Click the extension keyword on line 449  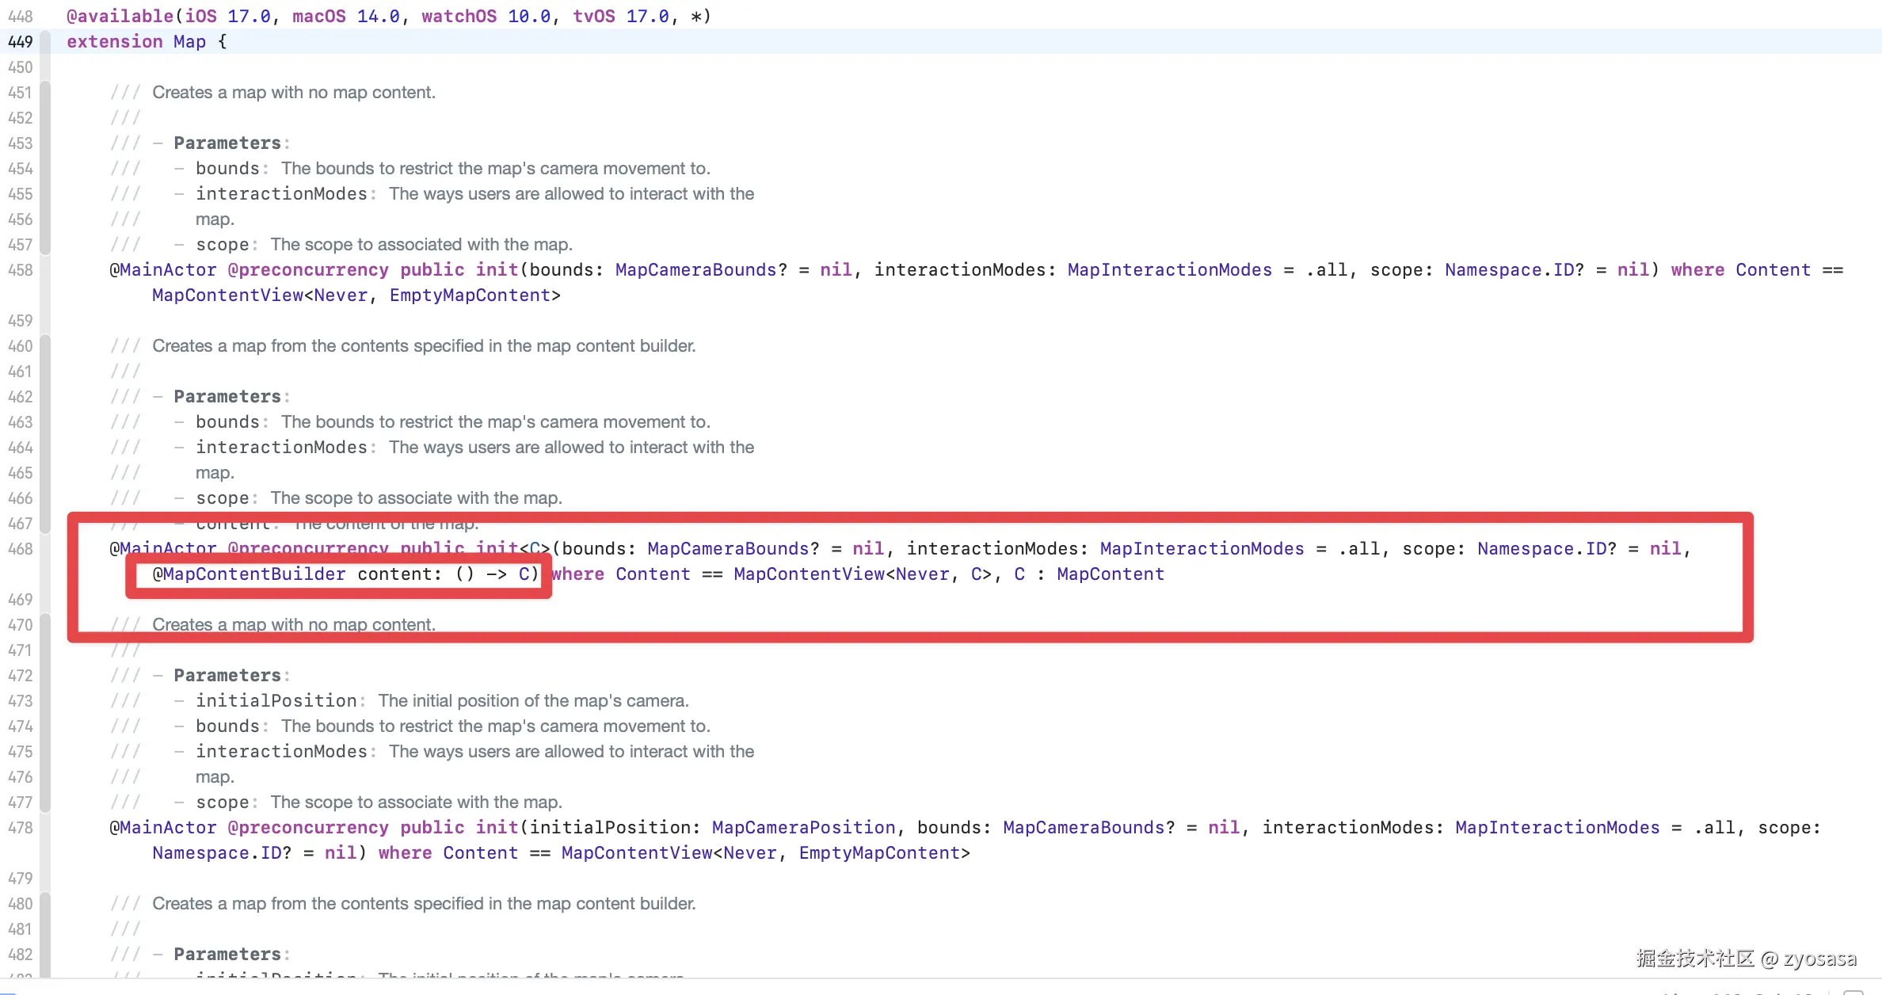click(x=114, y=42)
